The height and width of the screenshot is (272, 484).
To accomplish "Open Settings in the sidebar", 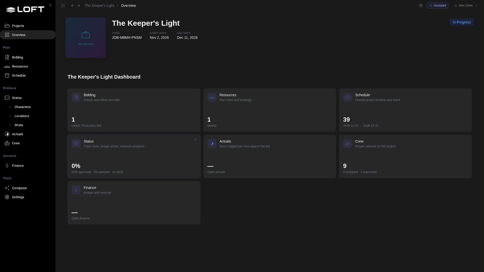I will pos(28,197).
